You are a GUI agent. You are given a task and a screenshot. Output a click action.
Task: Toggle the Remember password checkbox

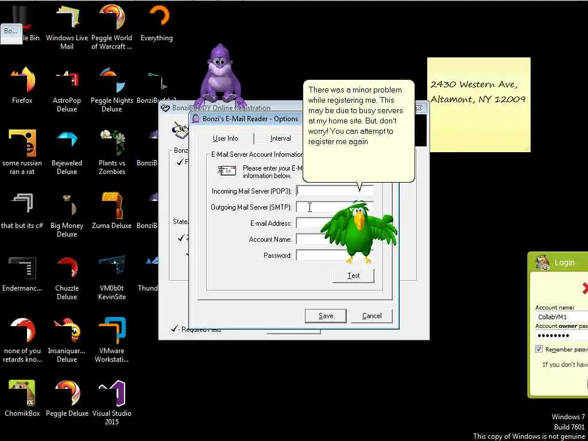pyautogui.click(x=539, y=349)
